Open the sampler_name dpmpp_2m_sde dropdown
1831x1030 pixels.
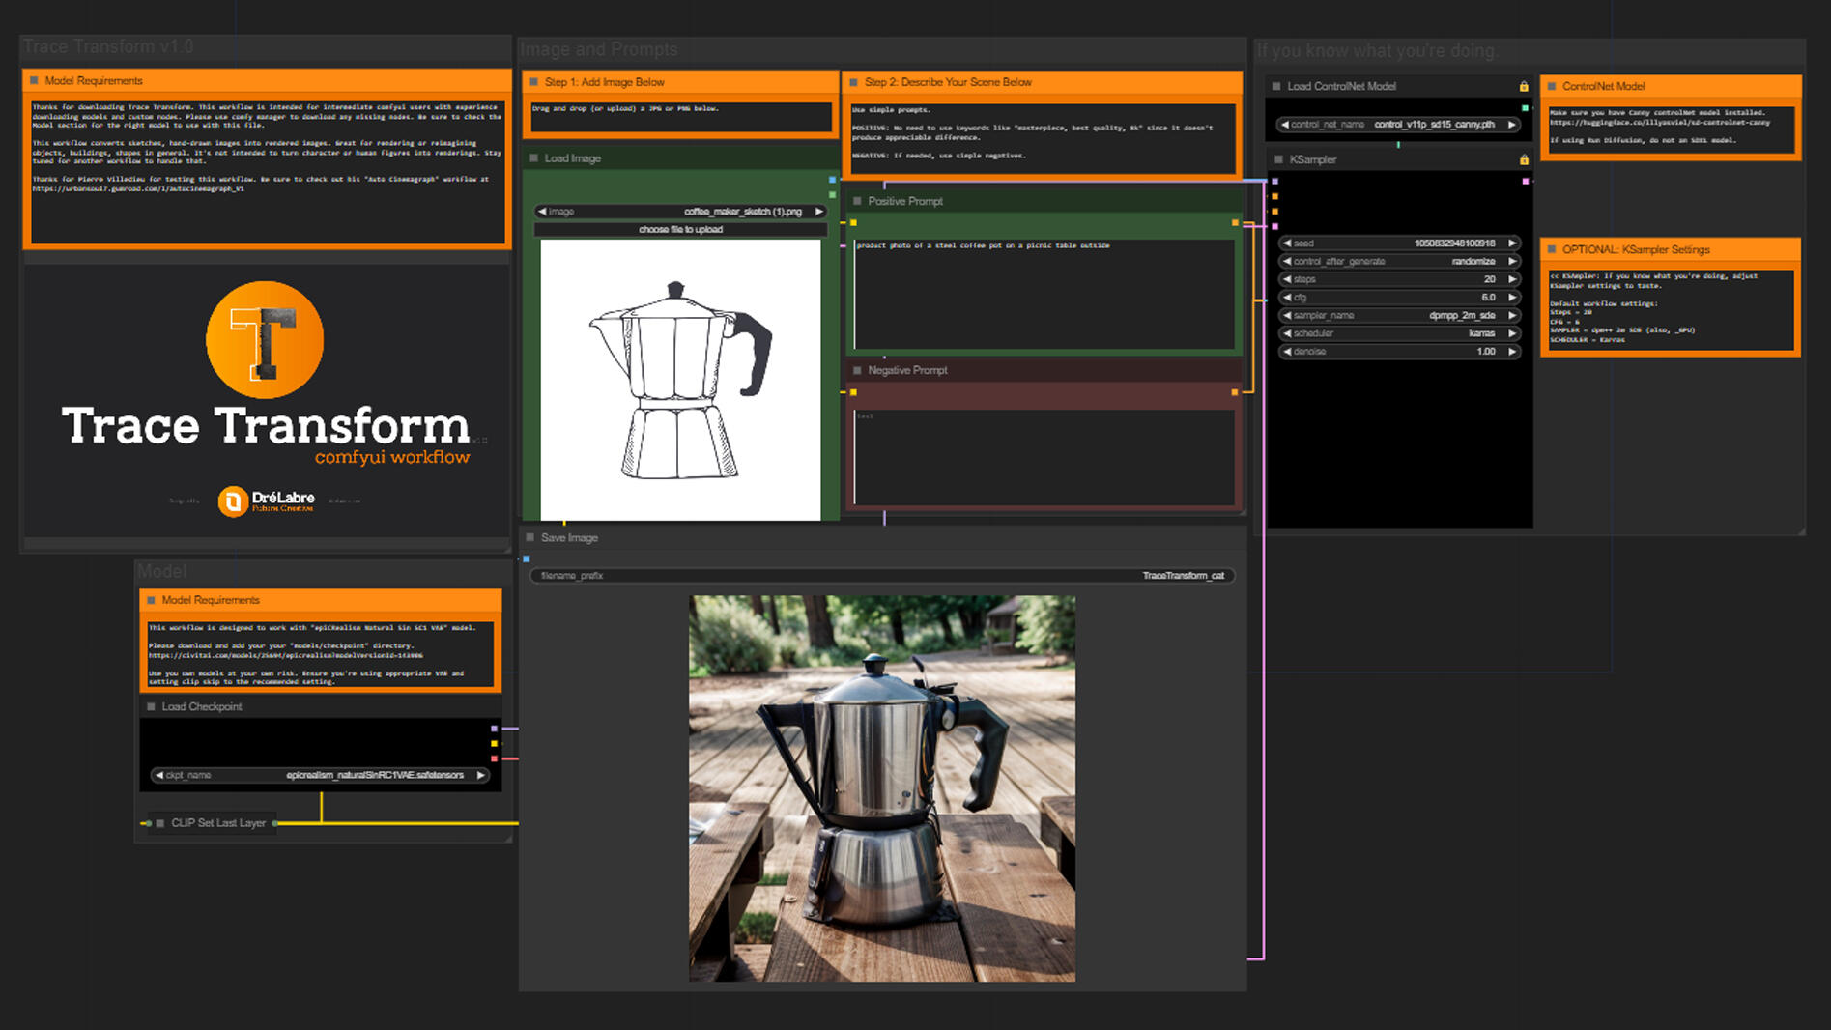pos(1398,316)
